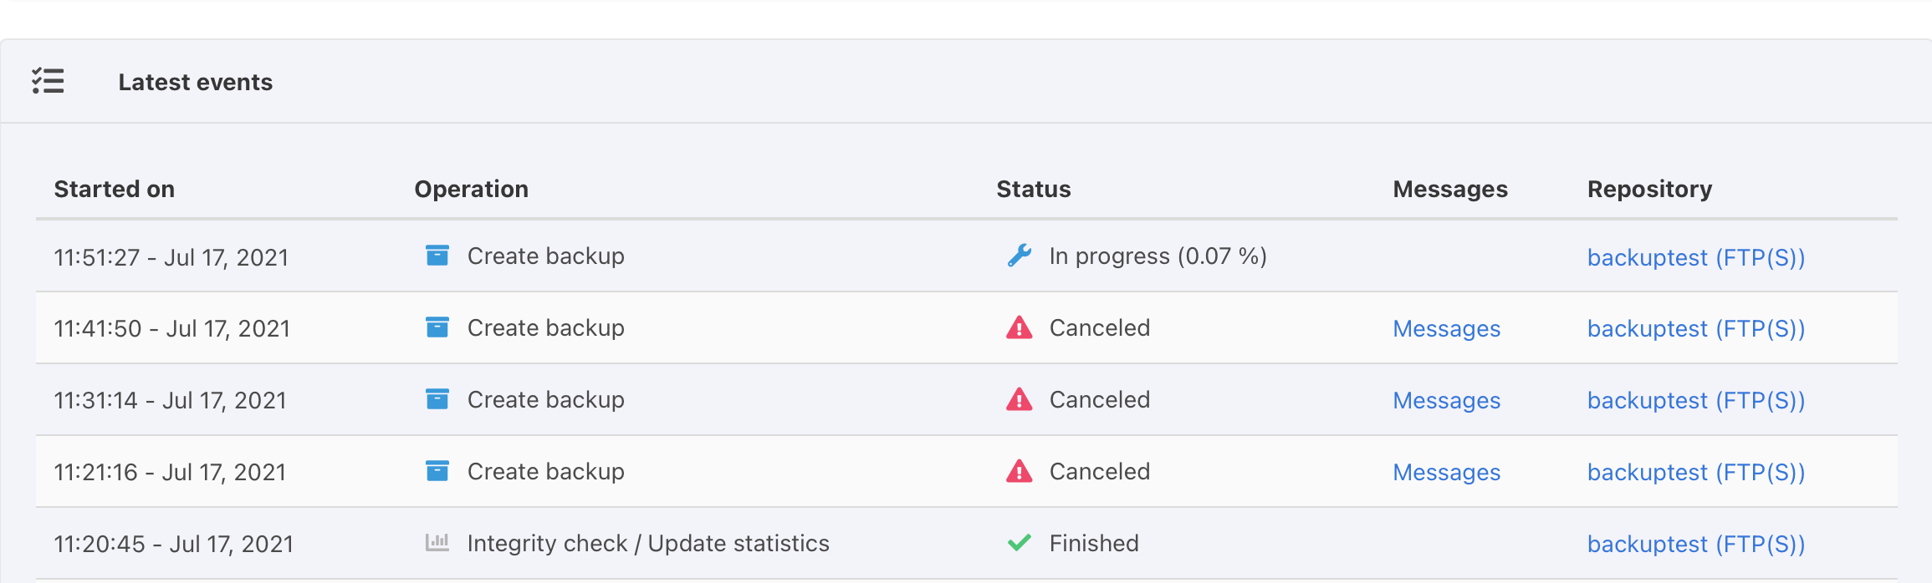This screenshot has width=1932, height=583.
Task: Click the Latest events checklist icon
Action: click(49, 81)
